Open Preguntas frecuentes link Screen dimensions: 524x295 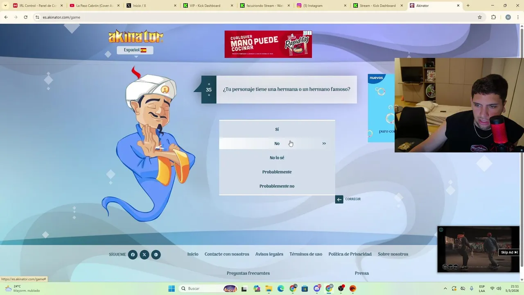coord(248,273)
